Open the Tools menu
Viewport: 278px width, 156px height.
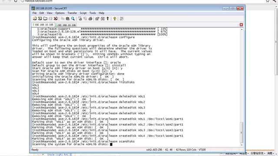pos(93,13)
